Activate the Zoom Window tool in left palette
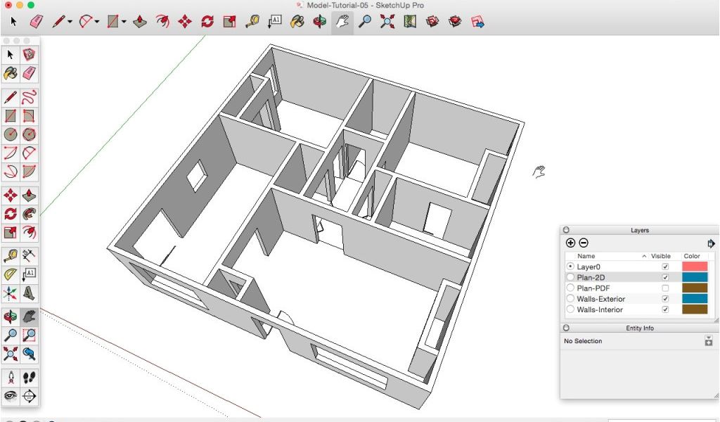Image resolution: width=720 pixels, height=422 pixels. coord(29,335)
